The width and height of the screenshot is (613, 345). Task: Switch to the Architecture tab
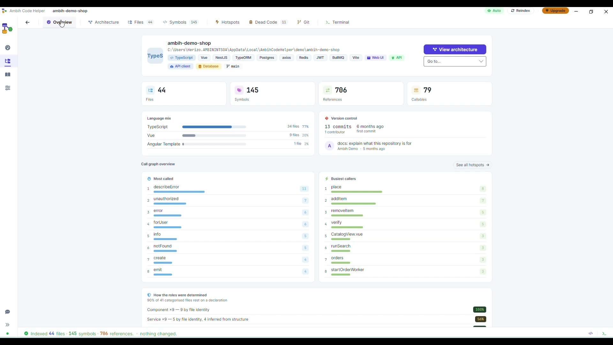tap(103, 22)
